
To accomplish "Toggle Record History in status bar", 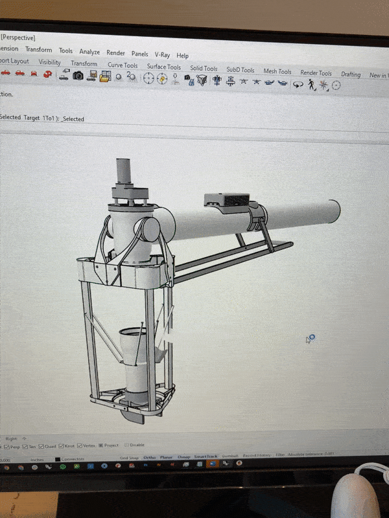I will pos(257,455).
